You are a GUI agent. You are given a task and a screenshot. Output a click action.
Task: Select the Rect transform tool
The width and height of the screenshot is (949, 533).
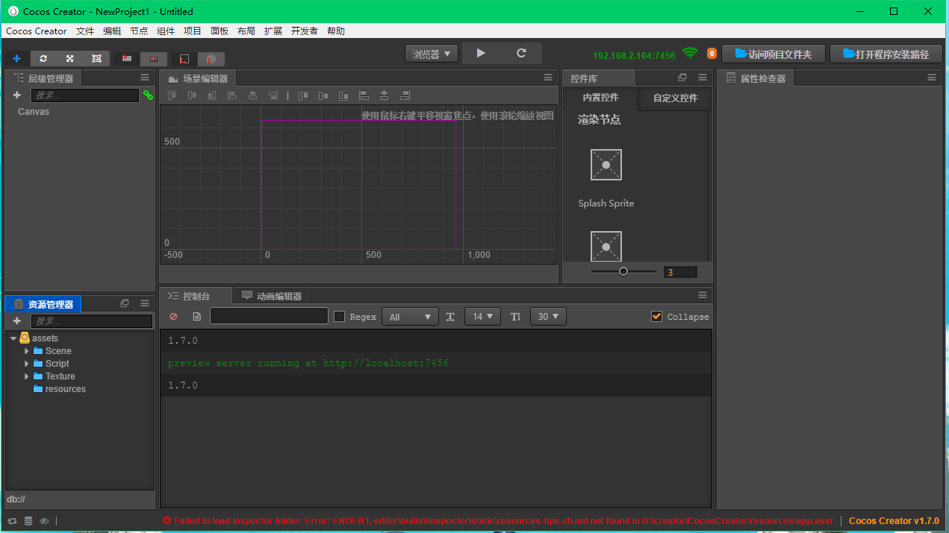[x=96, y=58]
